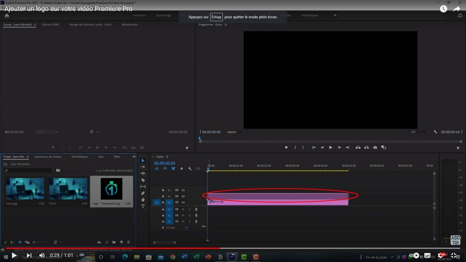Image resolution: width=466 pixels, height=262 pixels.
Task: Switch to the Explorateur de médias tab
Action: tap(48, 157)
